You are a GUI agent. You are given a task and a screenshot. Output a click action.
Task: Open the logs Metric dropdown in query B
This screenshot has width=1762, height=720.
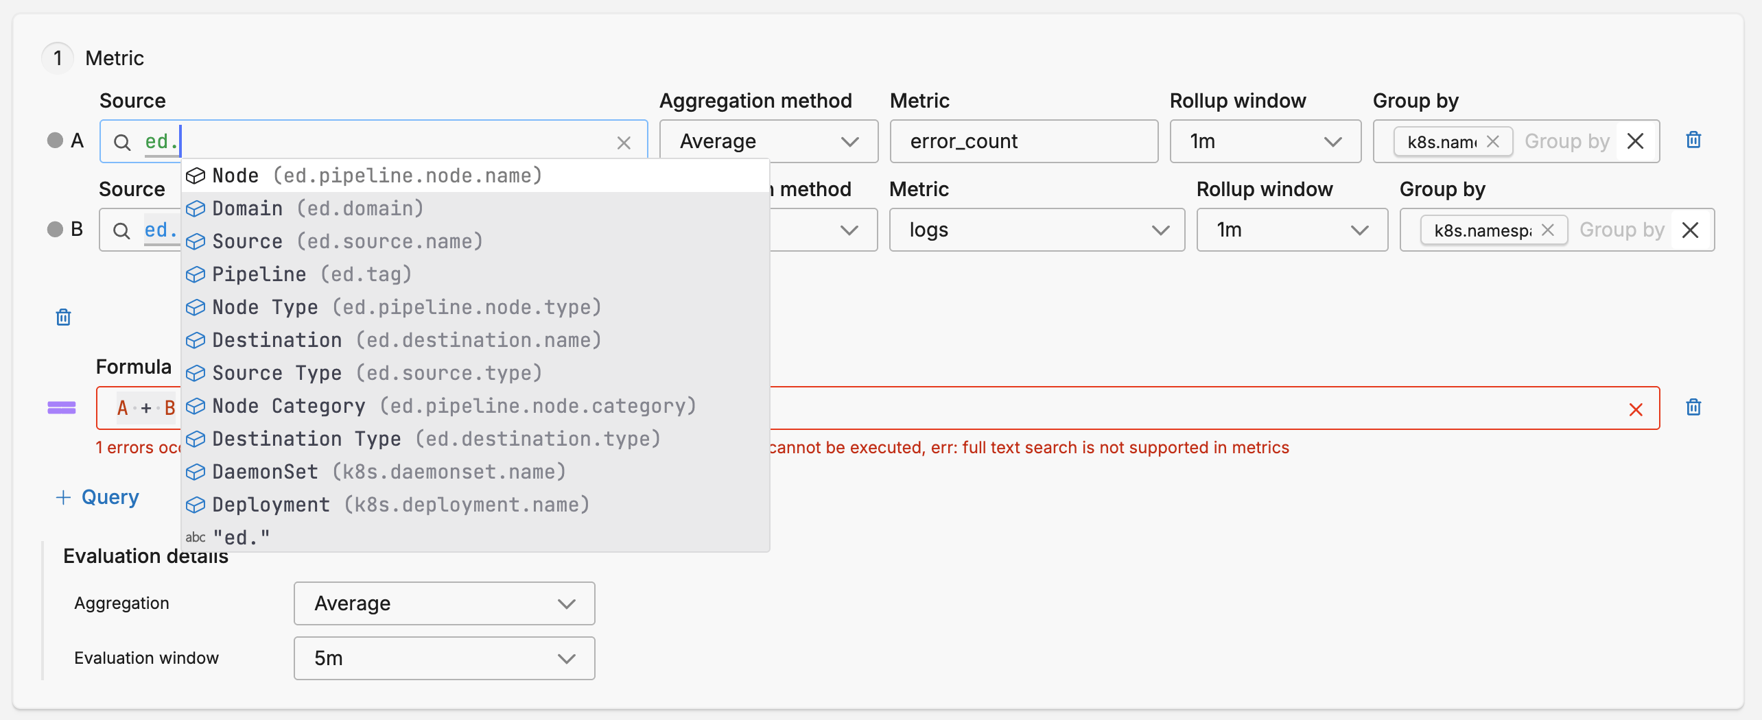pyautogui.click(x=1036, y=230)
